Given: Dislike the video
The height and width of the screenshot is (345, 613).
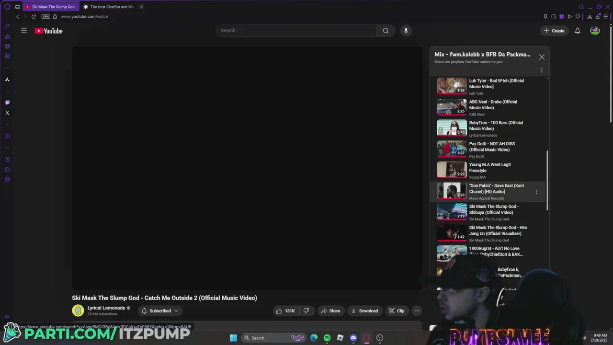Looking at the screenshot, I should coord(306,311).
